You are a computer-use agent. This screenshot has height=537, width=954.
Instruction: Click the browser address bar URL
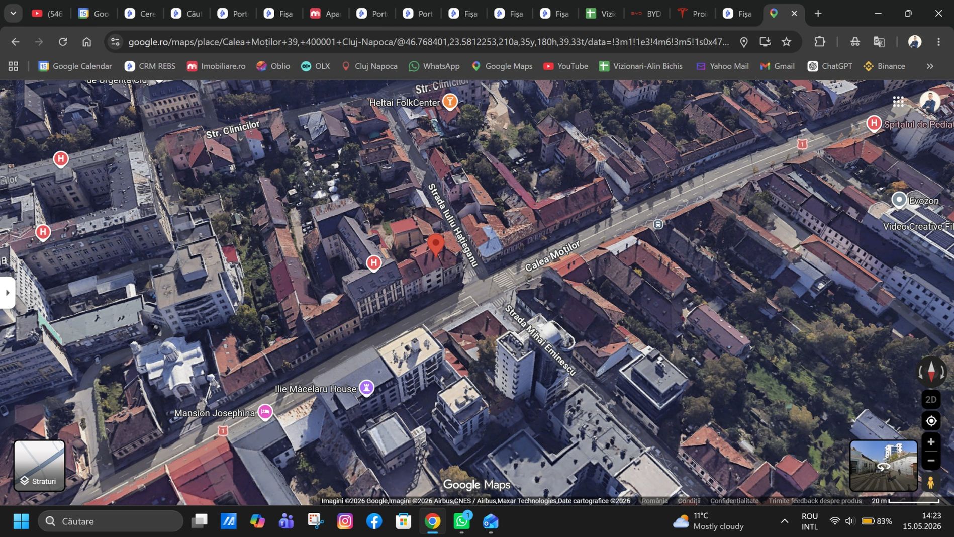pos(428,42)
